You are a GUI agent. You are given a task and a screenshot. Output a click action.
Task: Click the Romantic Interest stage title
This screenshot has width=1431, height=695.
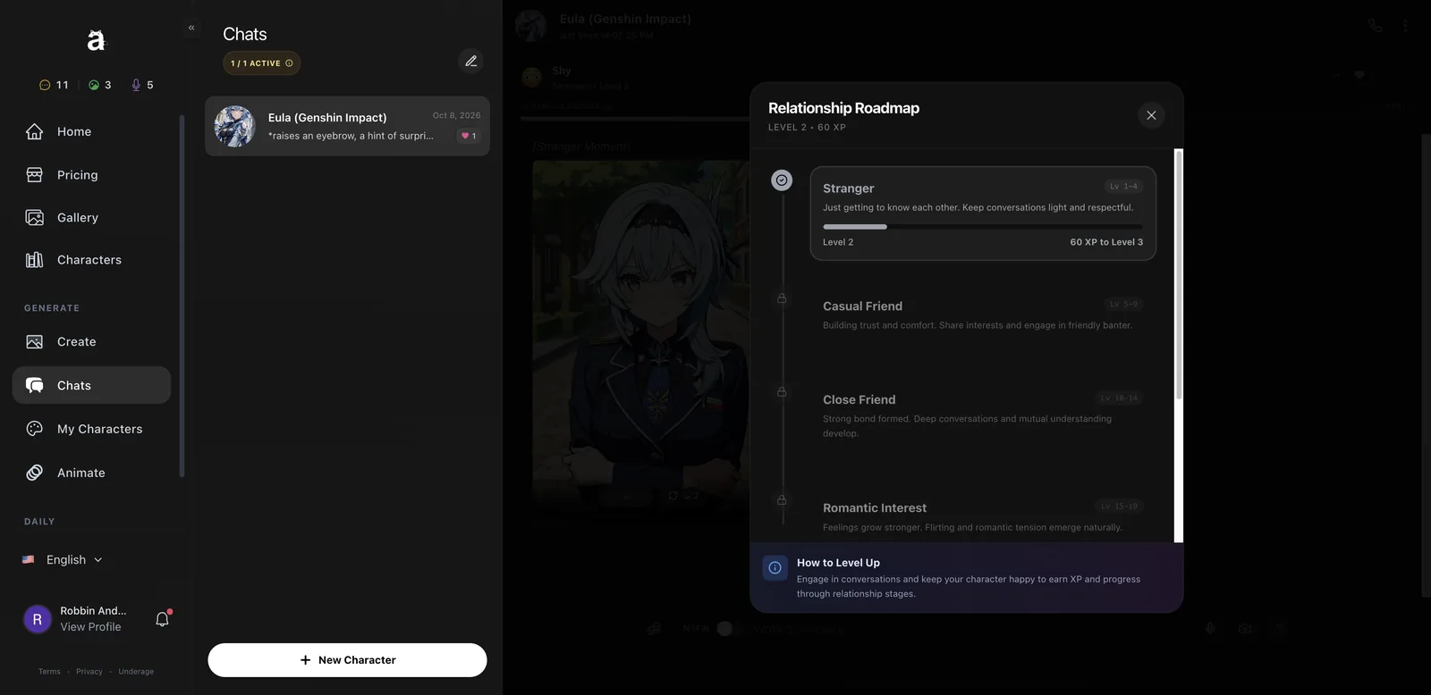click(875, 508)
